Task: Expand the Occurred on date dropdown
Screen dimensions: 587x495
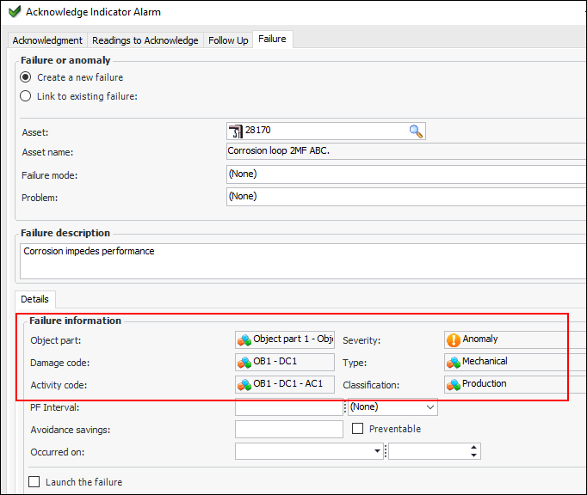Action: 377,451
